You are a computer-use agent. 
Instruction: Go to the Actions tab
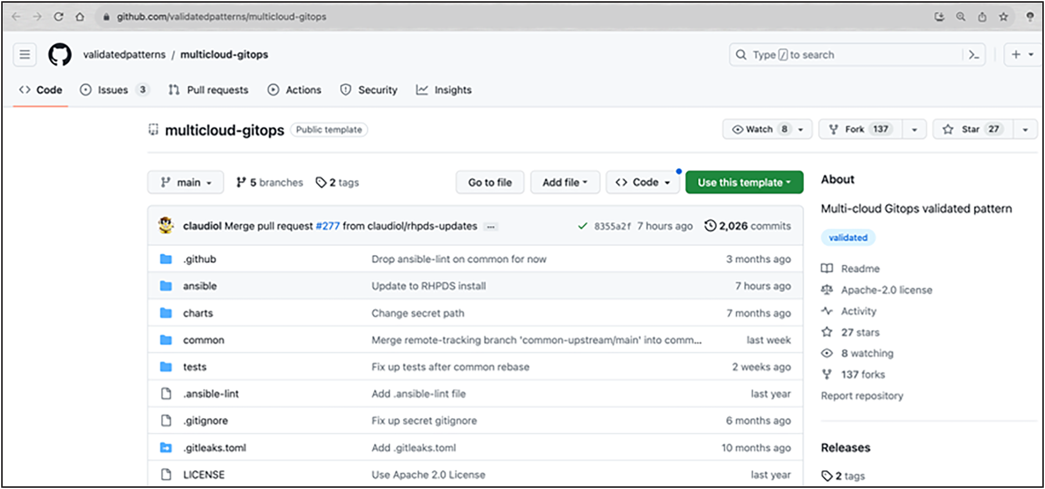(x=294, y=90)
